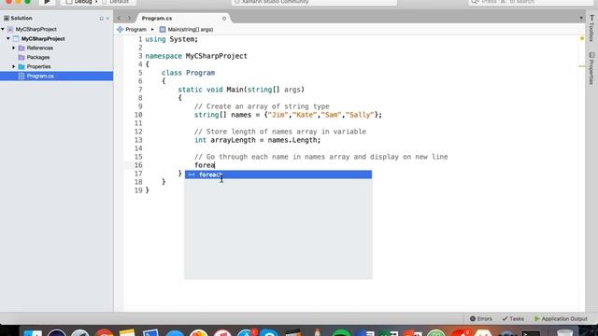Image resolution: width=598 pixels, height=336 pixels.
Task: Expand the Properties folder
Action: coord(14,66)
